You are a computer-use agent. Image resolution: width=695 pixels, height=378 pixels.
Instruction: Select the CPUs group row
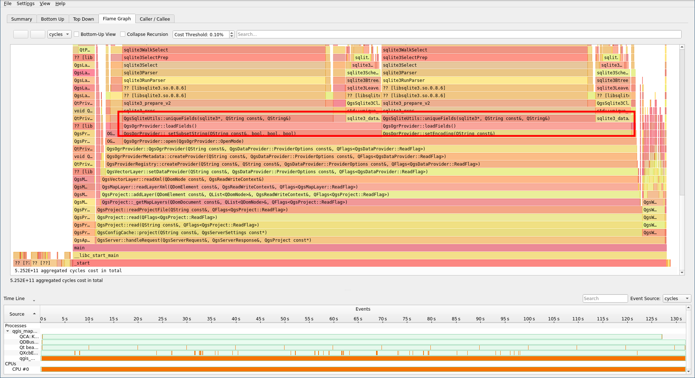click(10, 364)
